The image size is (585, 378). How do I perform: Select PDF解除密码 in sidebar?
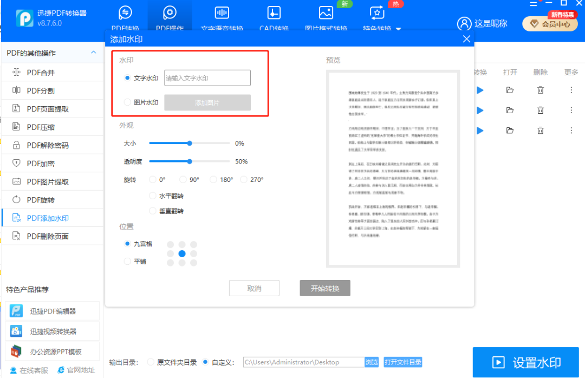pos(52,145)
